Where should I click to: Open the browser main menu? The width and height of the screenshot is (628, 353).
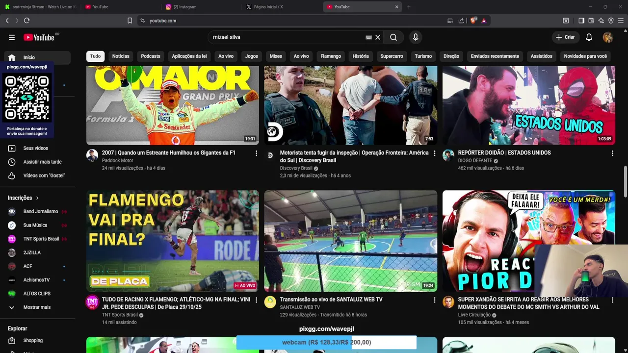(621, 21)
